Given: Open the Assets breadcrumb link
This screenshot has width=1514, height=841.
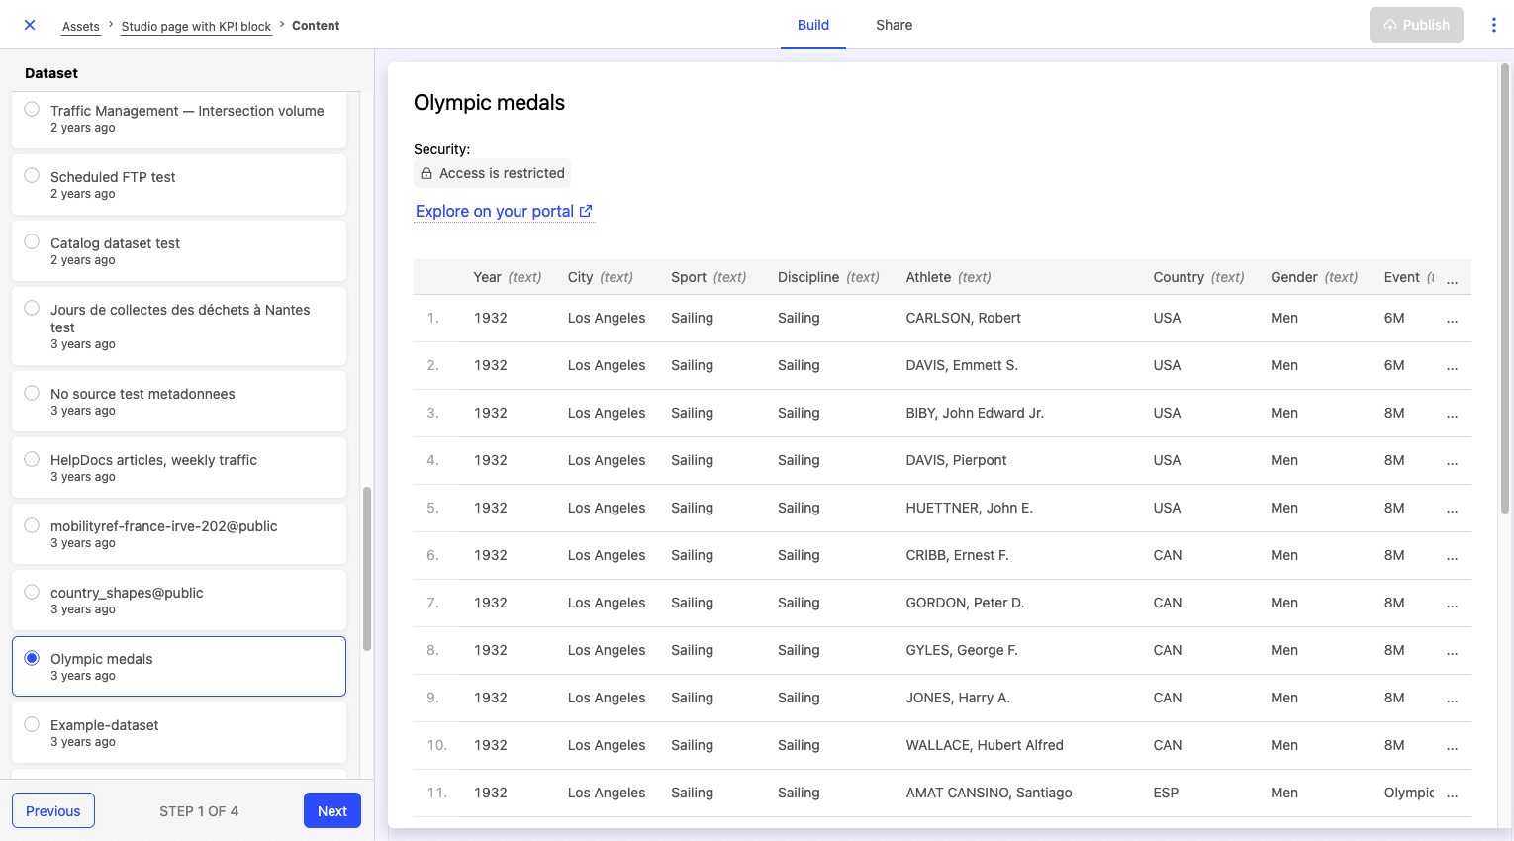Looking at the screenshot, I should pyautogui.click(x=80, y=27).
